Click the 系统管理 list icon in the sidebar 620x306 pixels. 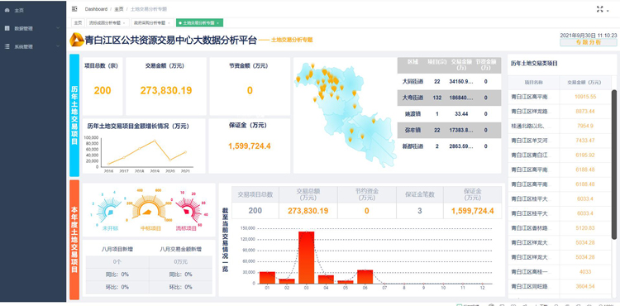coord(7,46)
